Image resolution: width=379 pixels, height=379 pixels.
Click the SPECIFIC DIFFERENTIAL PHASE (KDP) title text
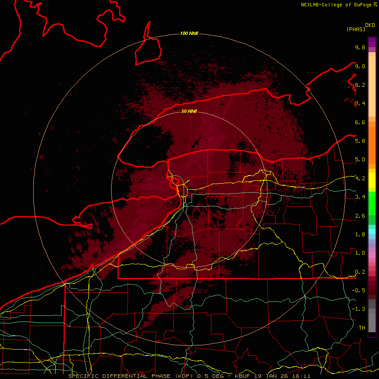click(131, 376)
